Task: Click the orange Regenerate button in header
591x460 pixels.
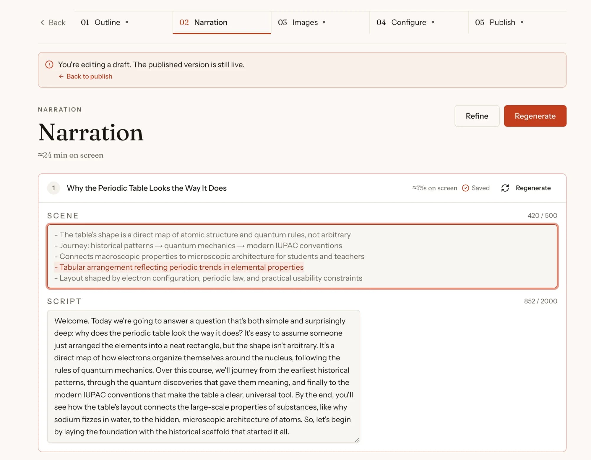Action: pos(535,116)
